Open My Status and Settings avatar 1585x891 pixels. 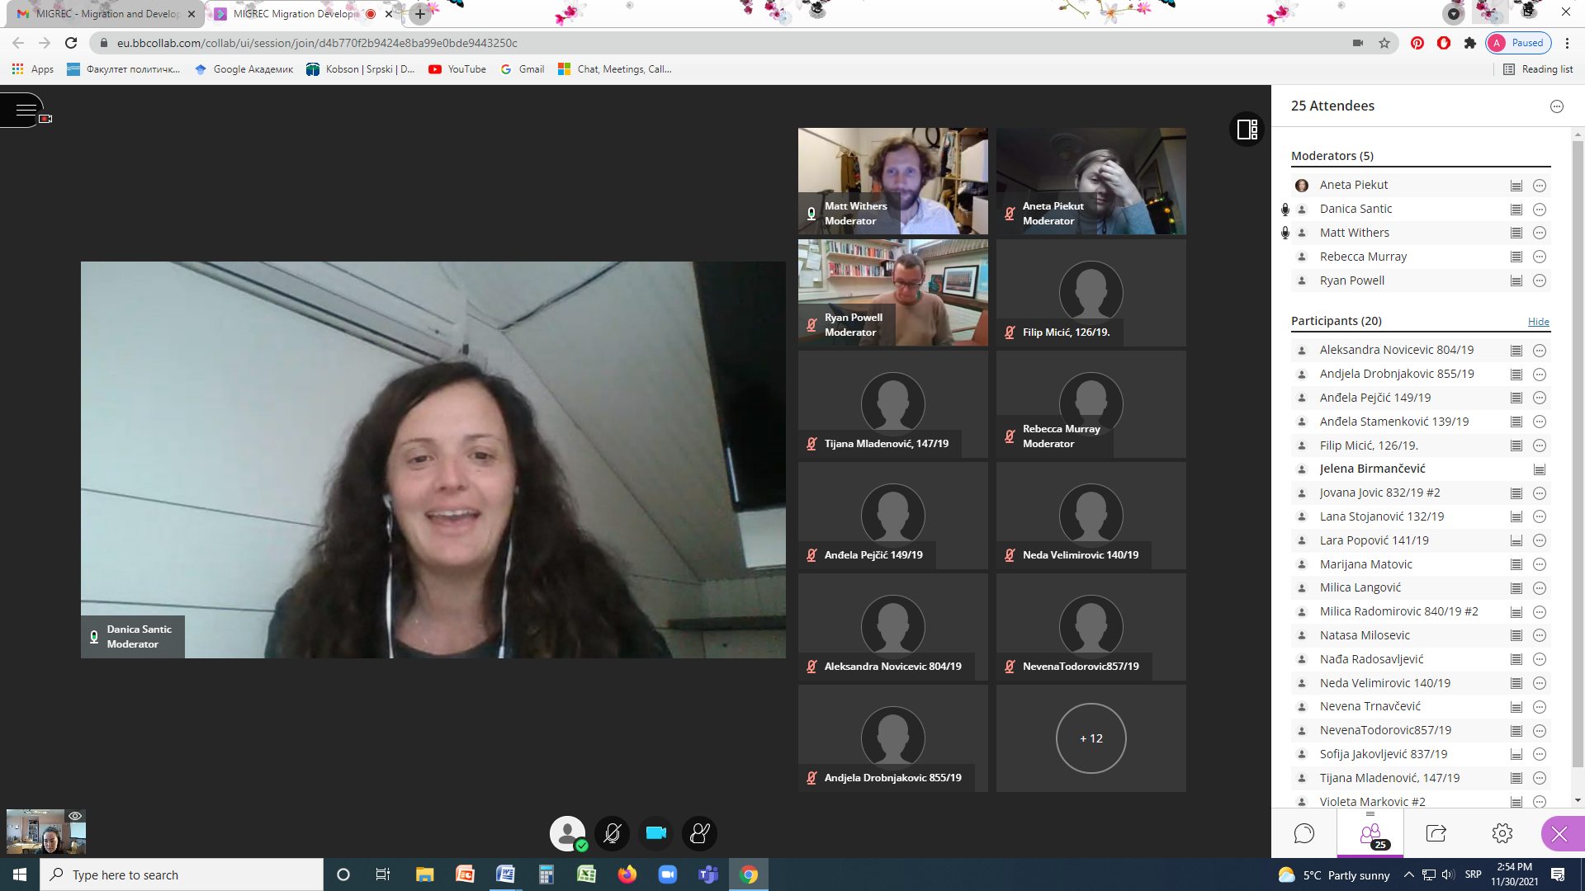pyautogui.click(x=567, y=833)
